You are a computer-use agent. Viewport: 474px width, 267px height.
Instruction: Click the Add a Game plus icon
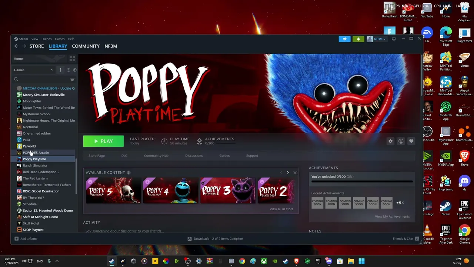point(16,239)
